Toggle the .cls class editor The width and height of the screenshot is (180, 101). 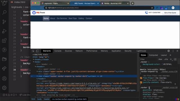pyautogui.click(x=166, y=59)
